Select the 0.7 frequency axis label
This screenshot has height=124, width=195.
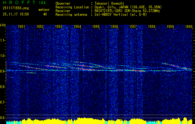3,102
